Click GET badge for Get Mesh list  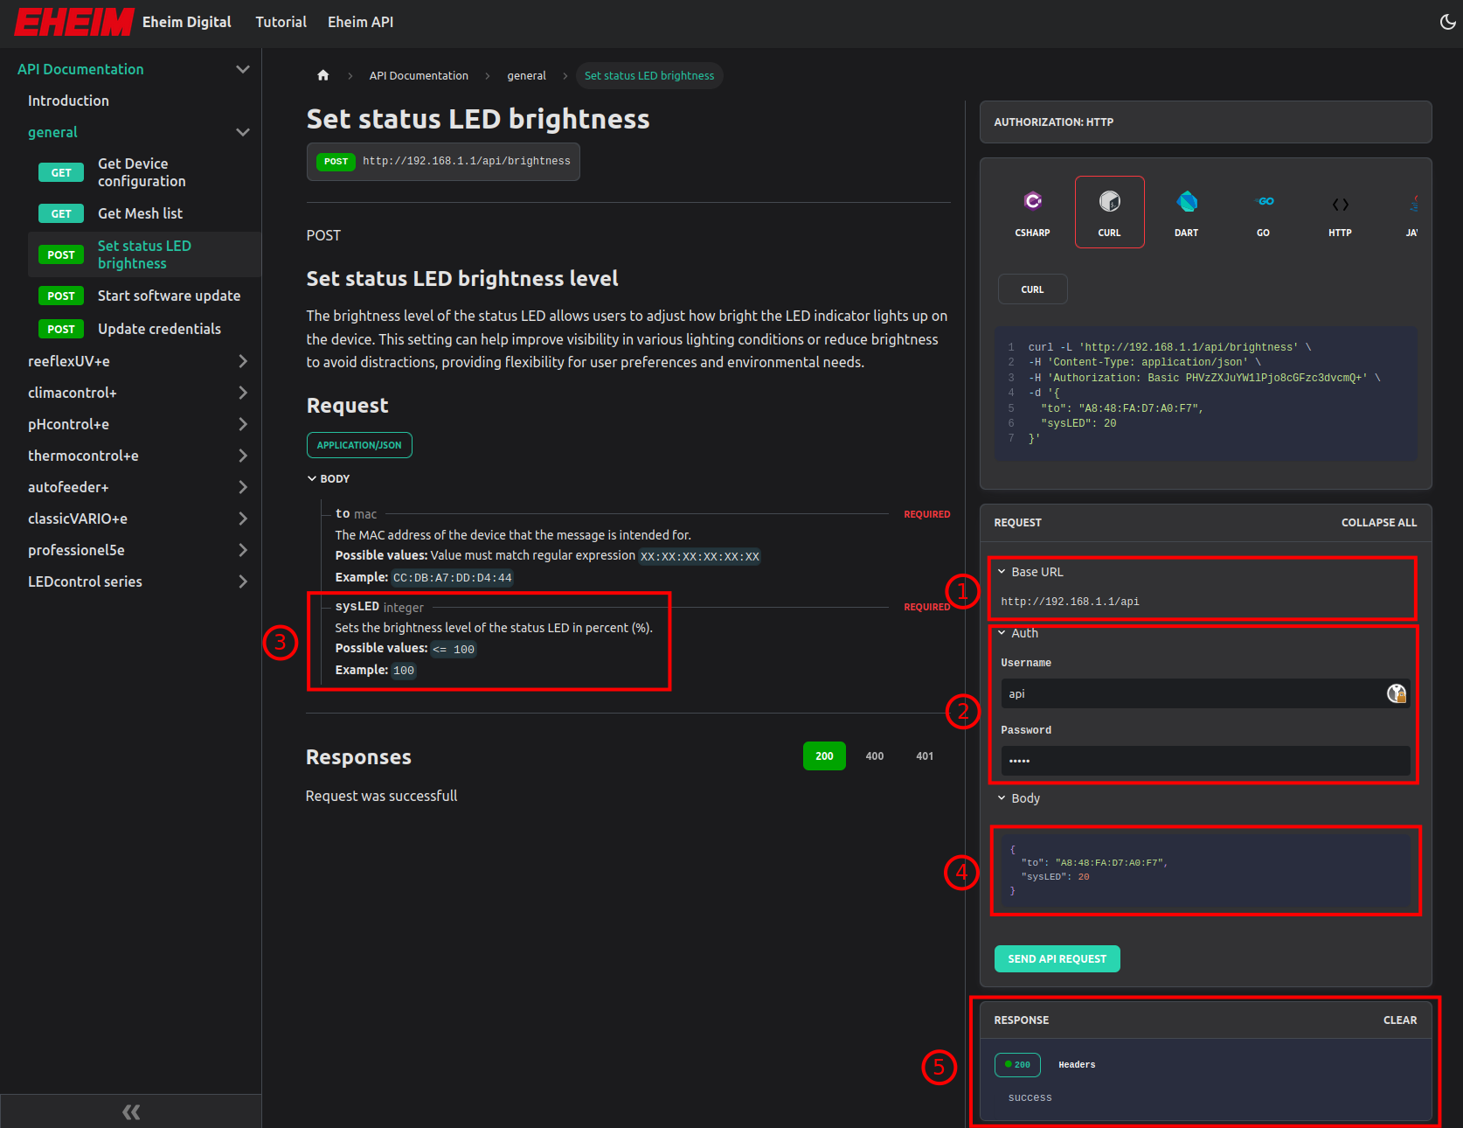[61, 213]
